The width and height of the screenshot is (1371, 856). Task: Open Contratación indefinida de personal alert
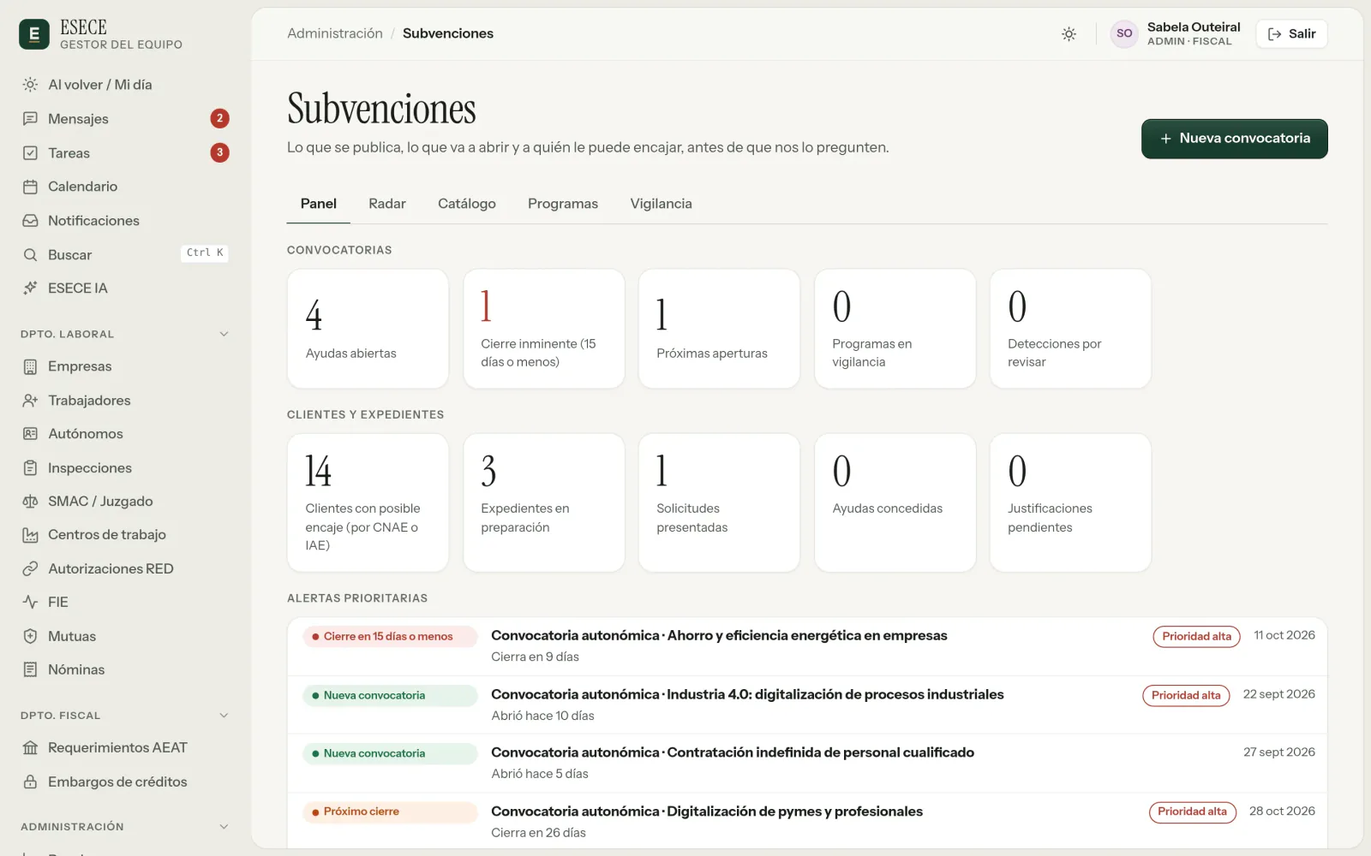pos(807,763)
